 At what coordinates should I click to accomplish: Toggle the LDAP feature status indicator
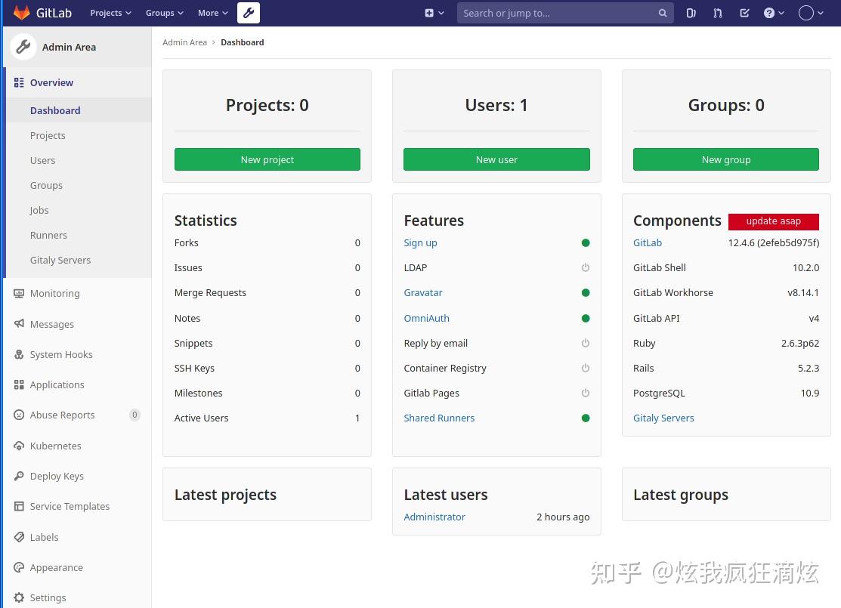click(x=586, y=267)
